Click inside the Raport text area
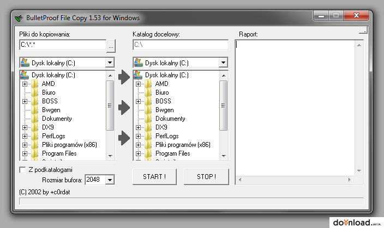The width and height of the screenshot is (384, 228). [x=295, y=108]
